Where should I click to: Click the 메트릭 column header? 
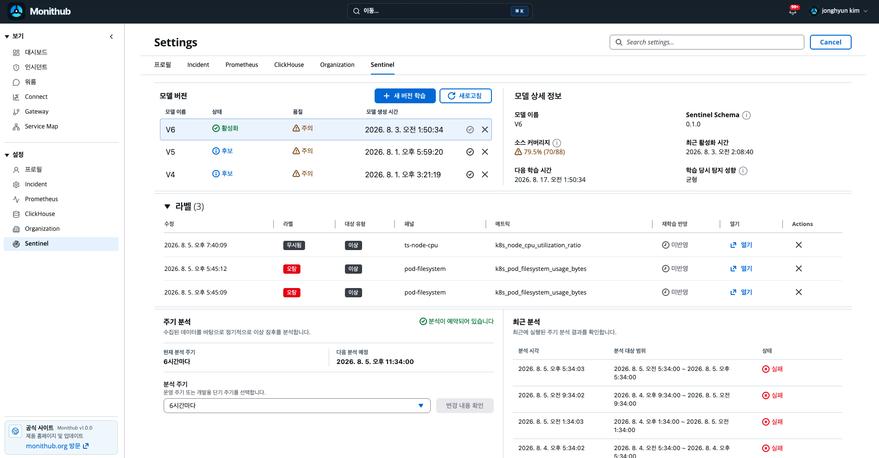tap(503, 224)
